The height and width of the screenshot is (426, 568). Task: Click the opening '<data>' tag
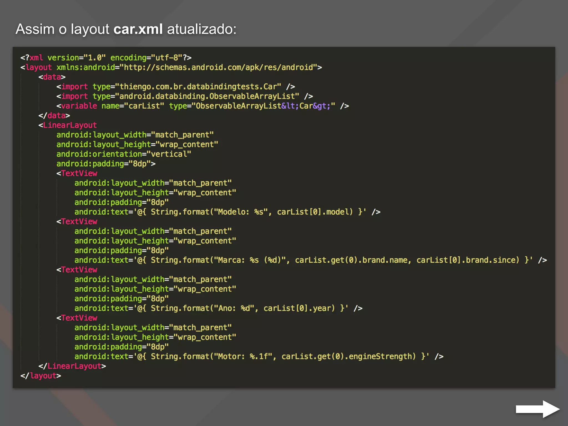pos(52,77)
